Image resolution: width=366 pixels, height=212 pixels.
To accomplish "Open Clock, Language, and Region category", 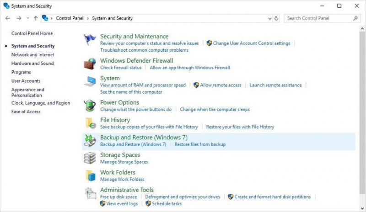I will click(41, 103).
